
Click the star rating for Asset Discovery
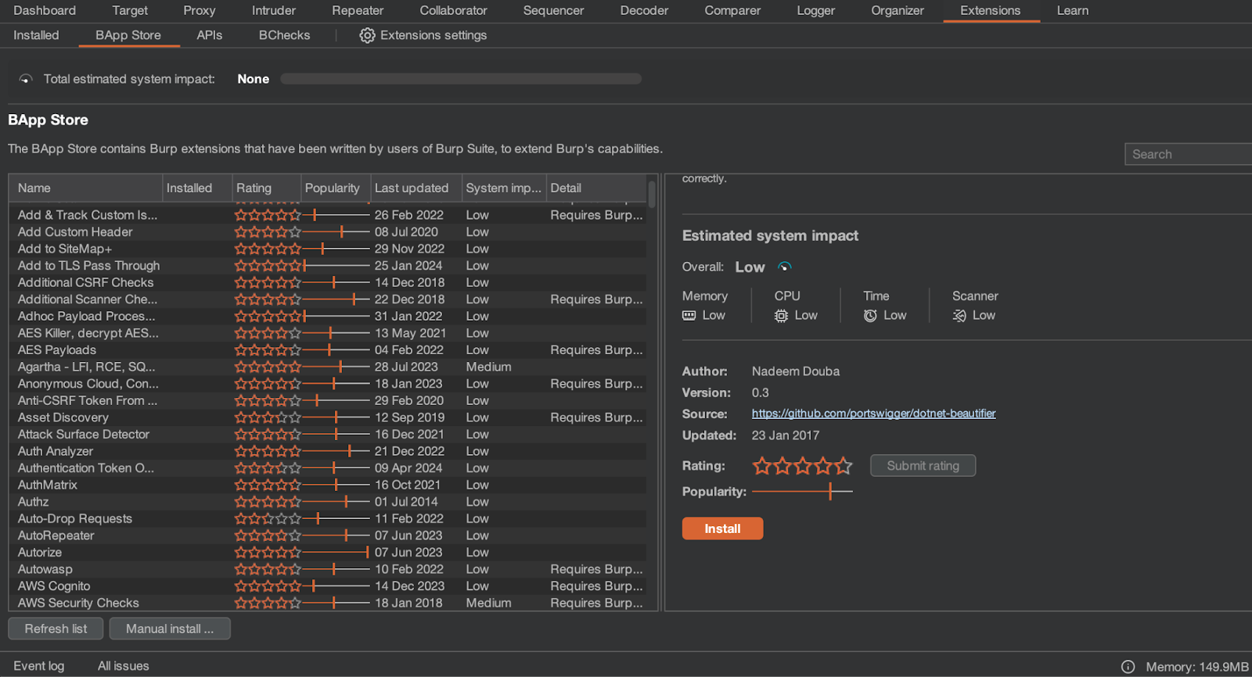coord(268,417)
